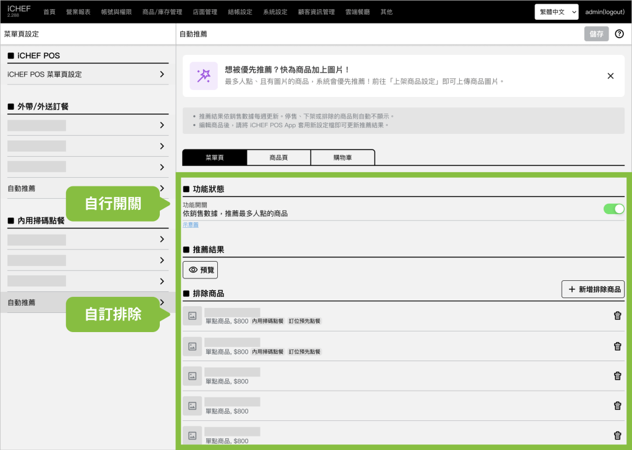Click the first excluded product image thumbnail
This screenshot has width=632, height=450.
[193, 316]
